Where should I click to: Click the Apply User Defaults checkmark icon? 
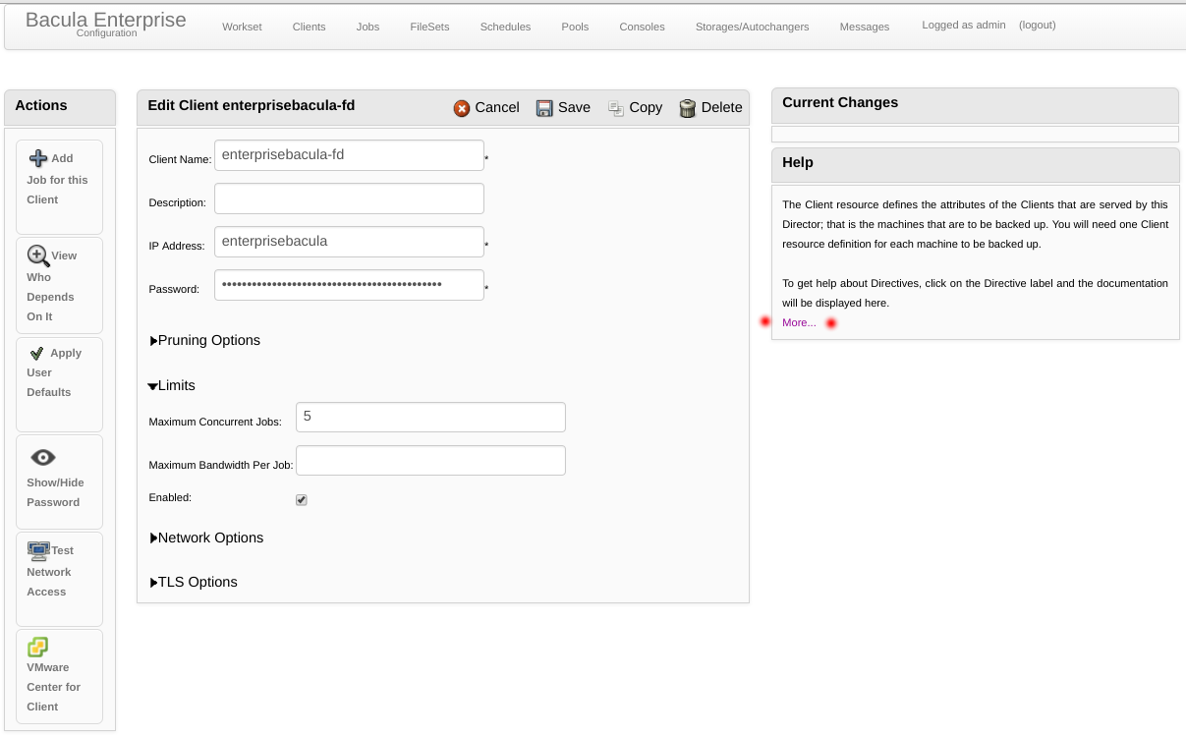37,353
